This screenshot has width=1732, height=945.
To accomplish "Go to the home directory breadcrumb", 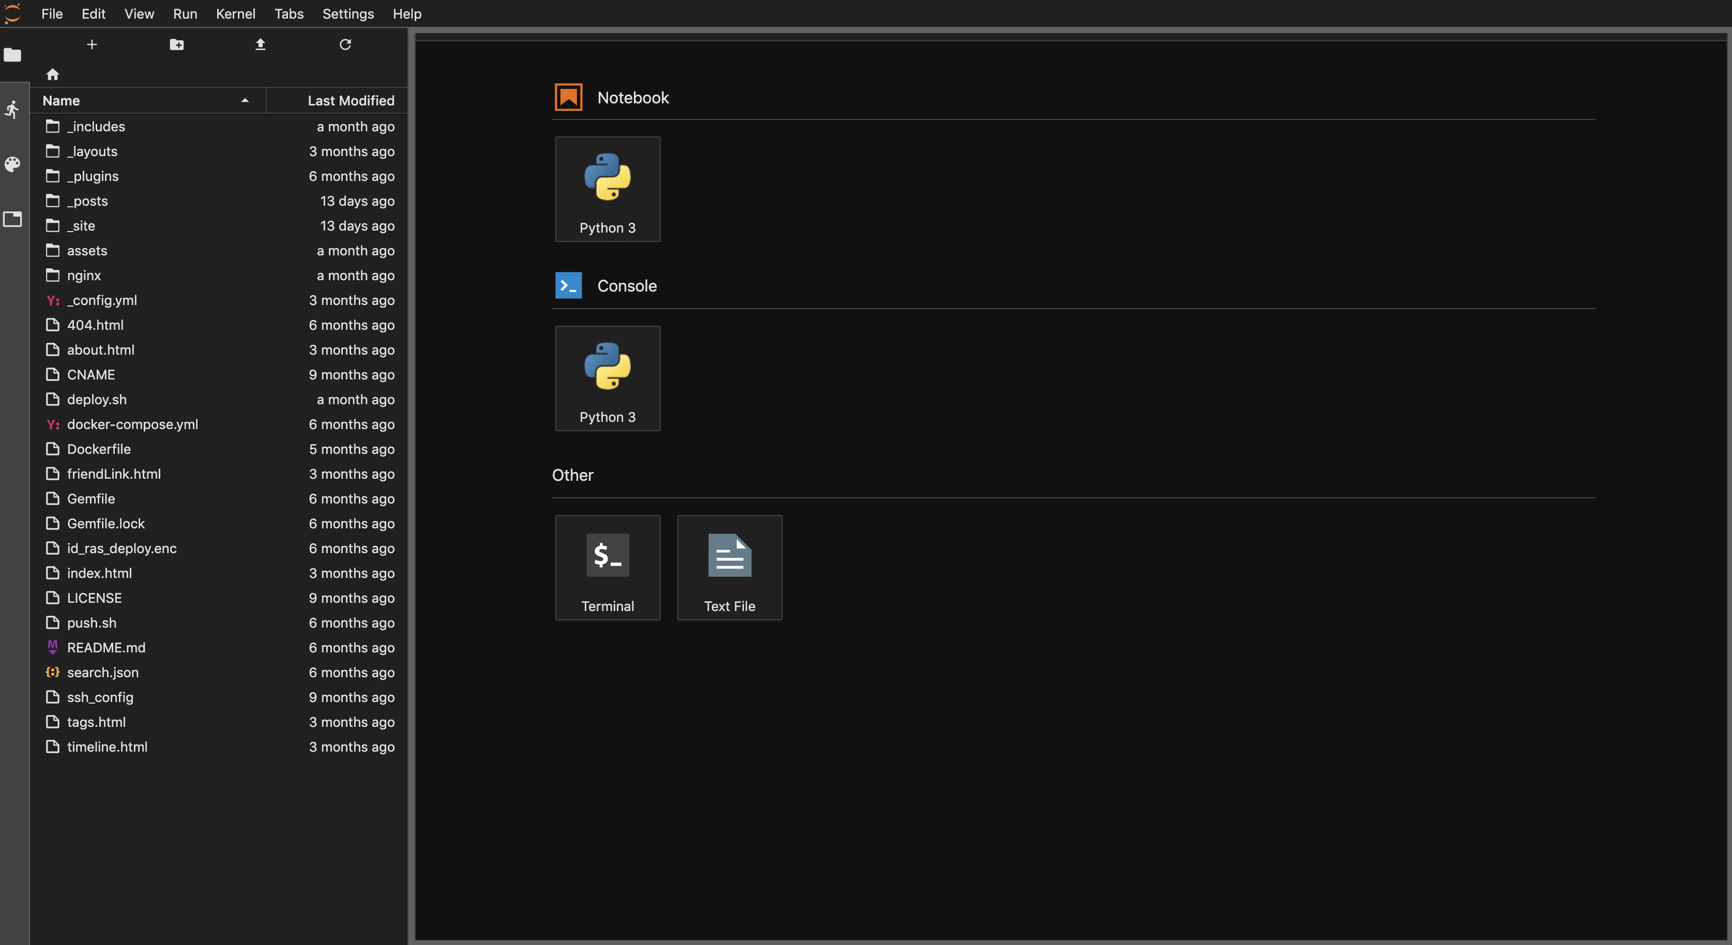I will 52,74.
